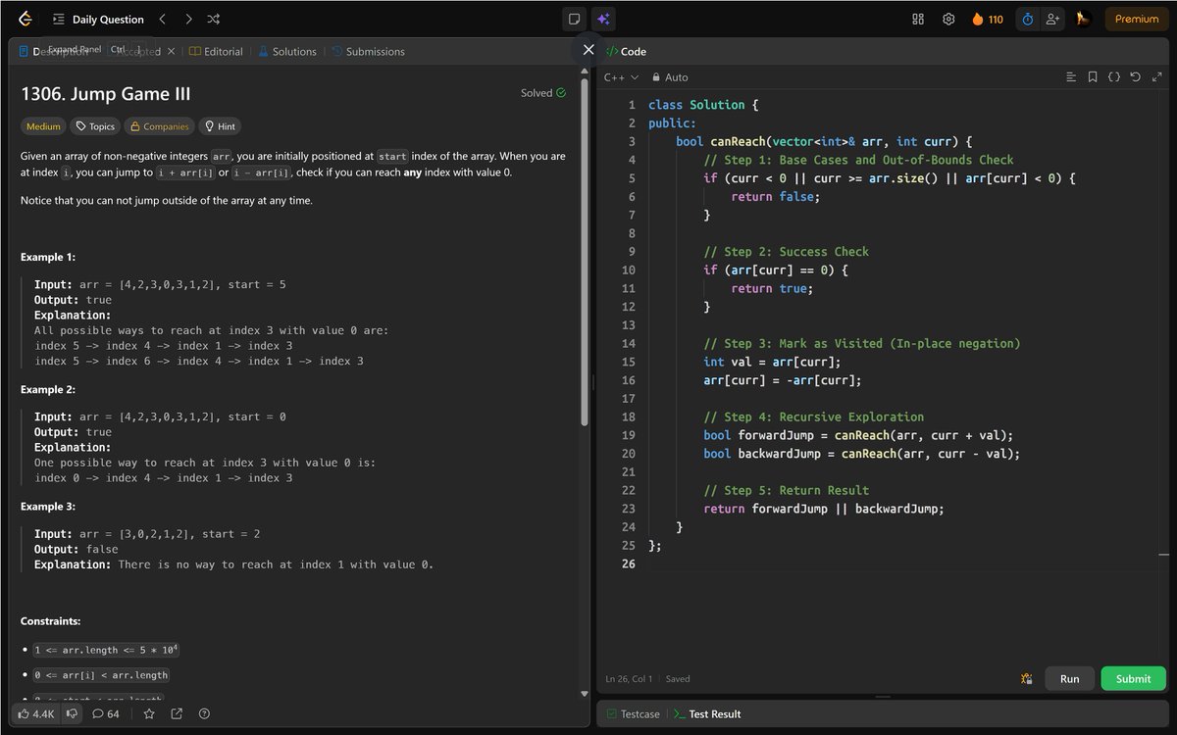Open the 64 comments discussion

pyautogui.click(x=106, y=713)
